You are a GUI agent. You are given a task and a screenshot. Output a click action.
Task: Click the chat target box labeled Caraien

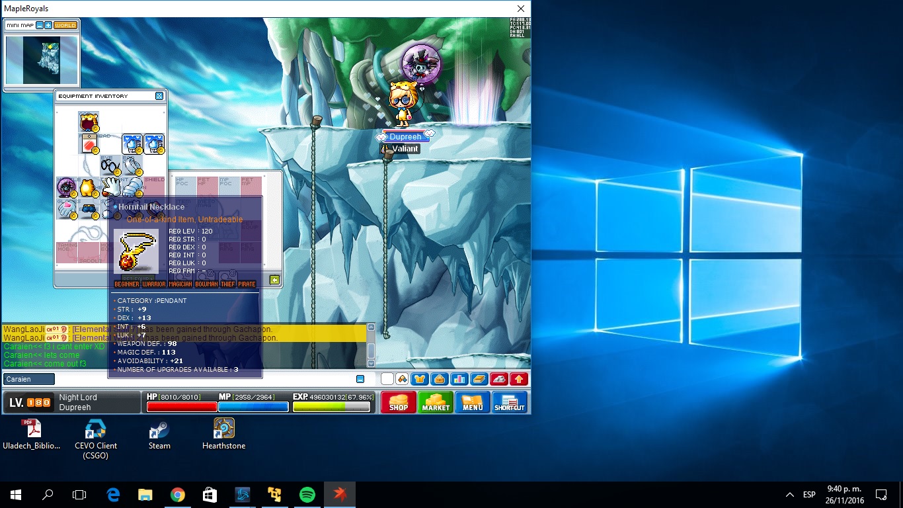coord(29,379)
